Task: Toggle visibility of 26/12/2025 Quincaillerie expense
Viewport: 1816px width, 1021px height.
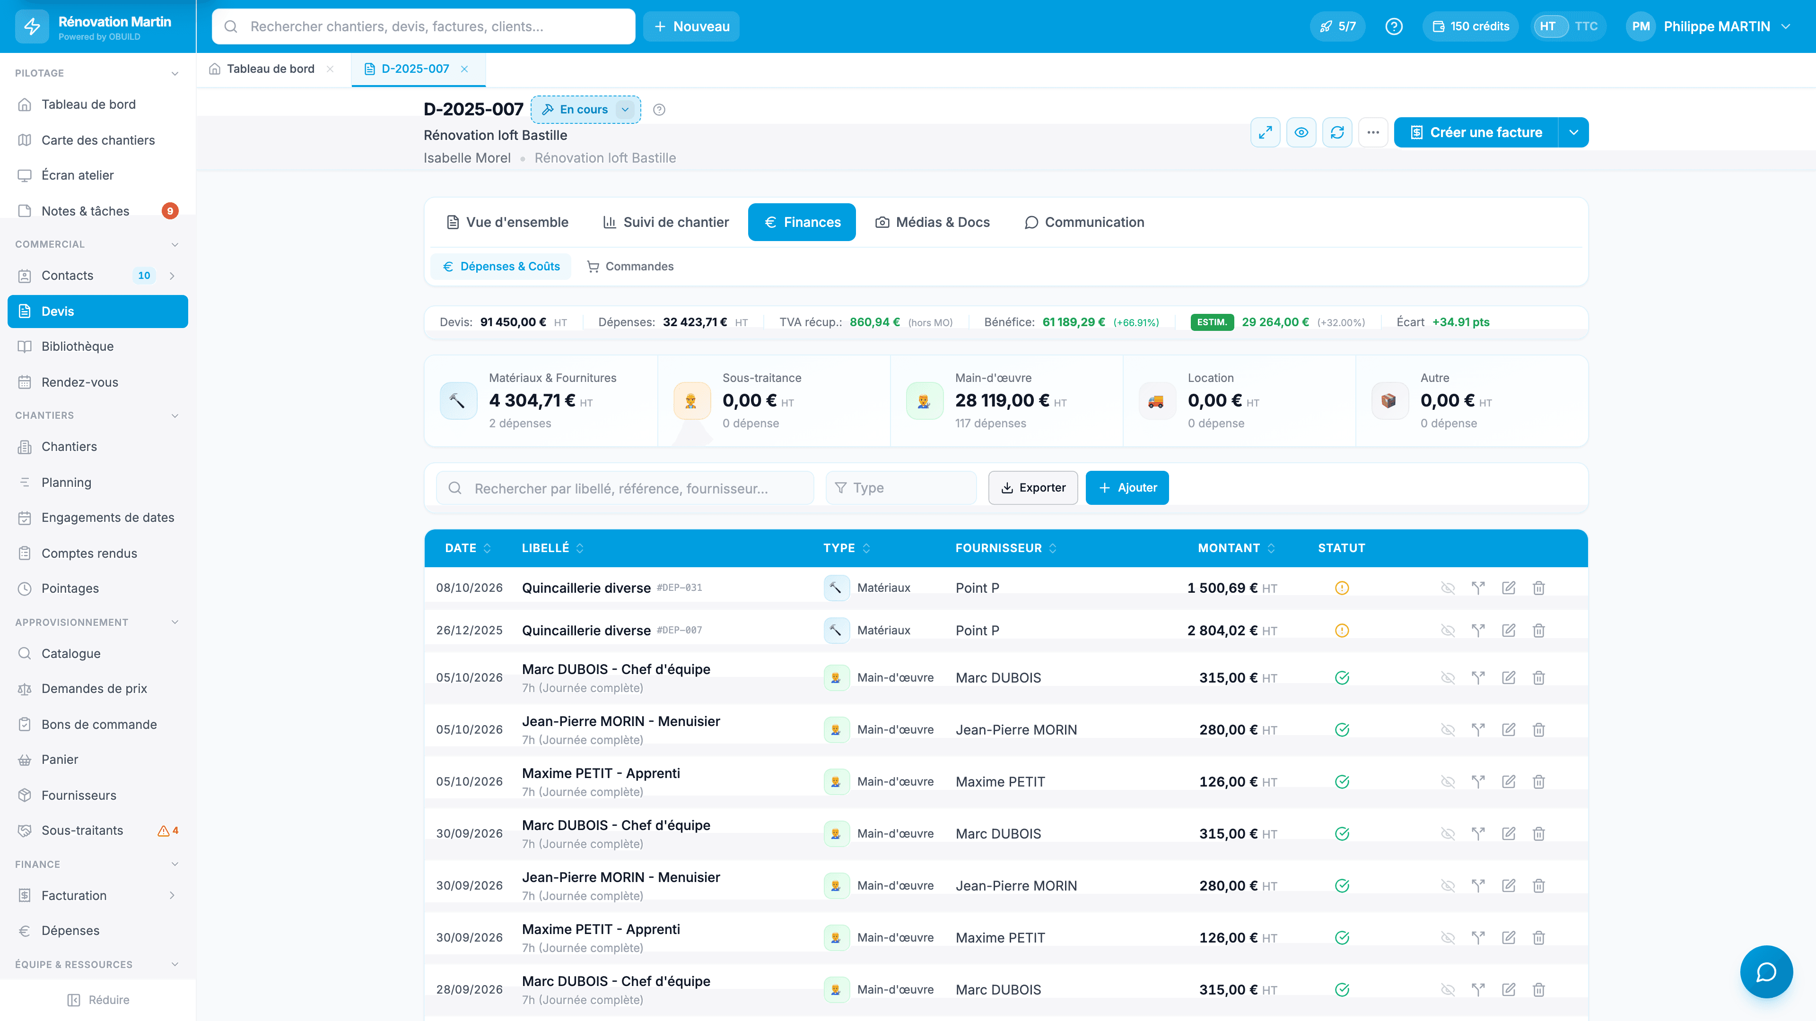Action: [1448, 631]
